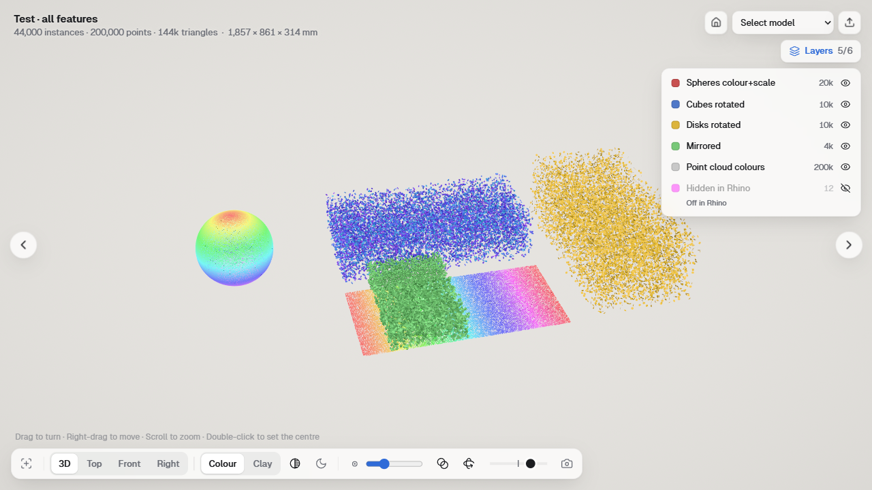872x490 pixels.
Task: Toggle visibility of Disks rotated layer
Action: [845, 125]
